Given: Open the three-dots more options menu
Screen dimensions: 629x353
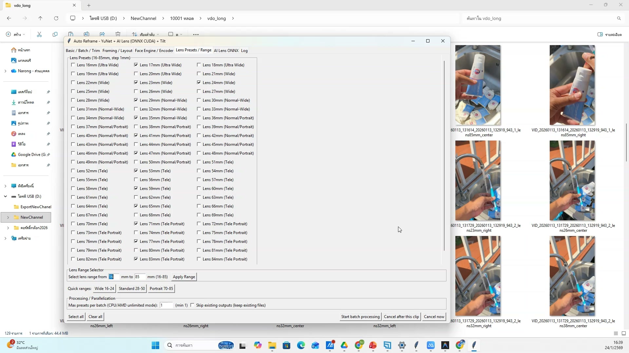Looking at the screenshot, I should [x=196, y=34].
